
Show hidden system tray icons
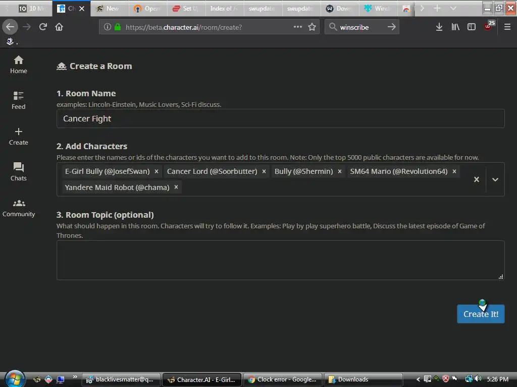point(418,379)
